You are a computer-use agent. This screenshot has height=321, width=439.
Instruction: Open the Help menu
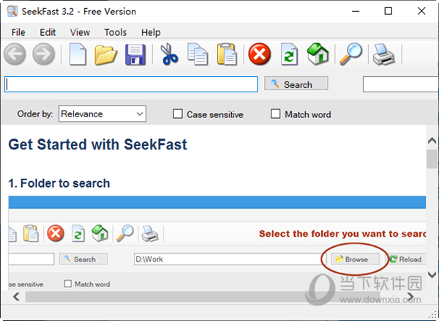[x=151, y=32]
